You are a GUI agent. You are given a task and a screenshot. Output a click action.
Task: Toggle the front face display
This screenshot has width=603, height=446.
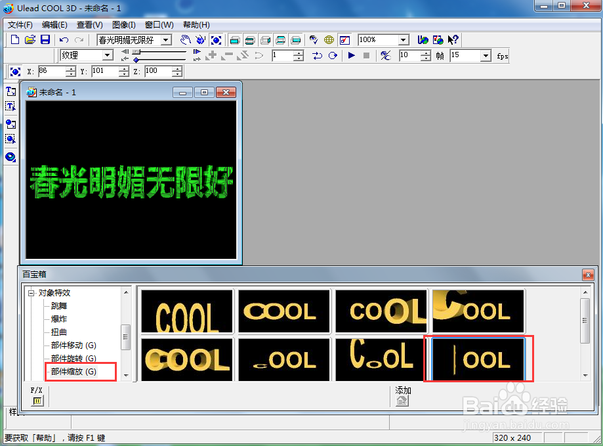tap(235, 40)
